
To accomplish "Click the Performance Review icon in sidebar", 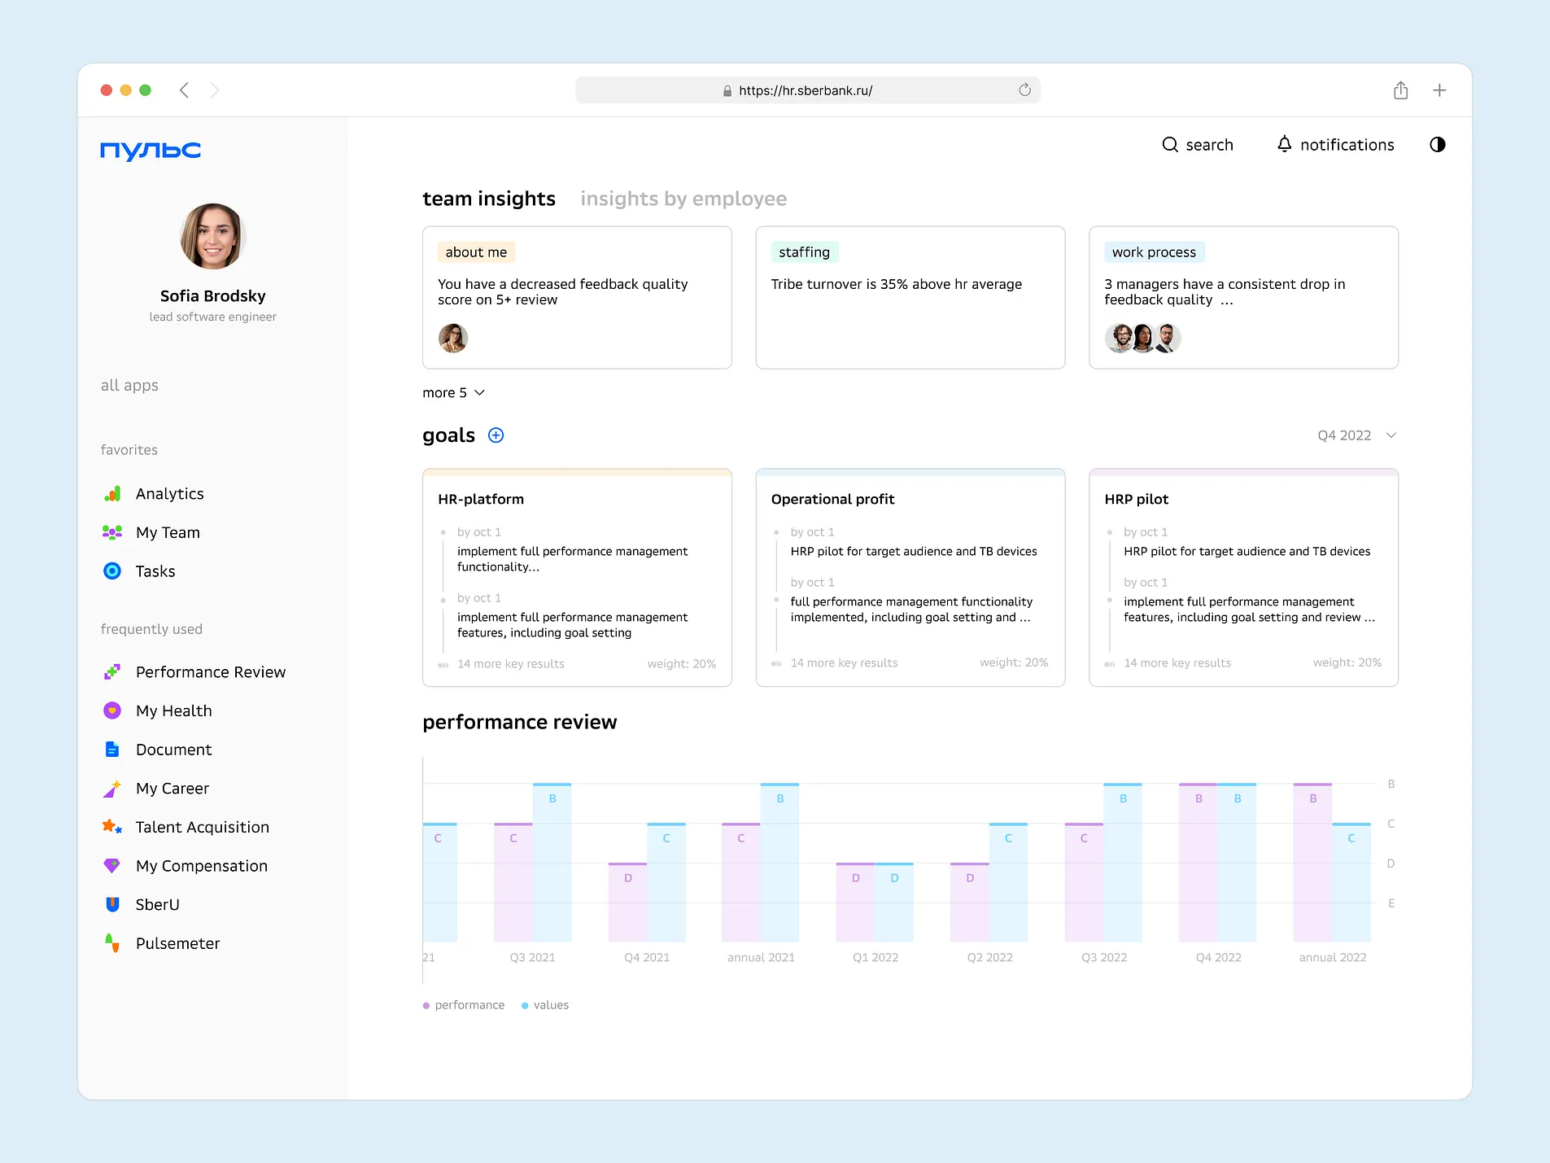I will click(x=112, y=672).
